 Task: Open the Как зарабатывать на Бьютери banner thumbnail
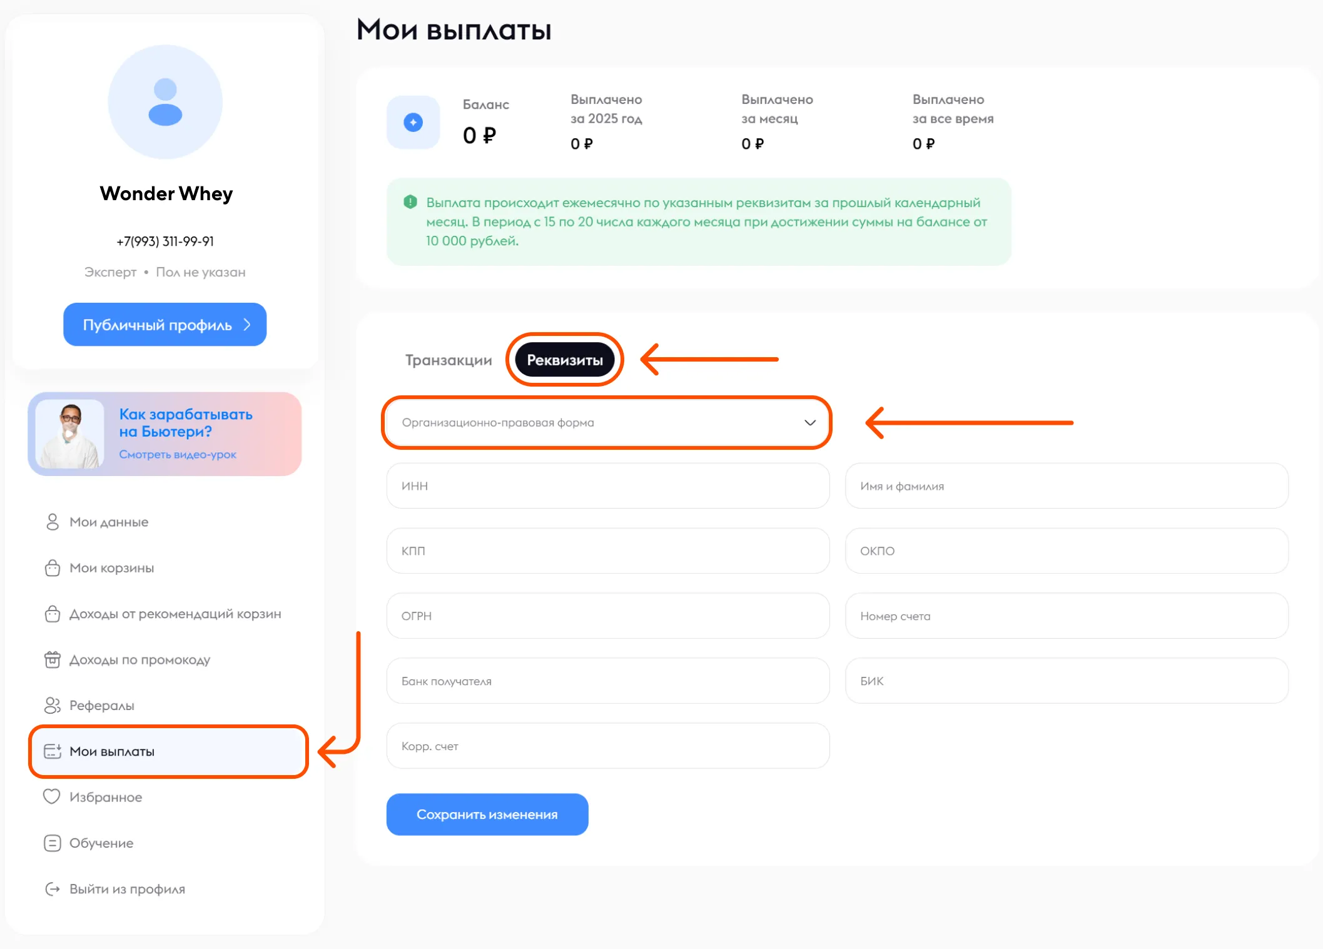coord(69,434)
